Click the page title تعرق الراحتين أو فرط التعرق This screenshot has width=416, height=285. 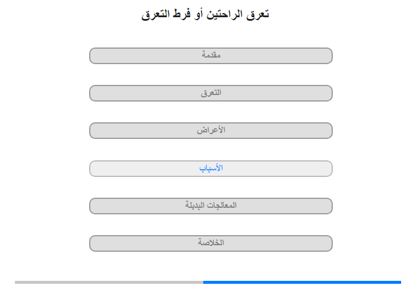point(205,14)
